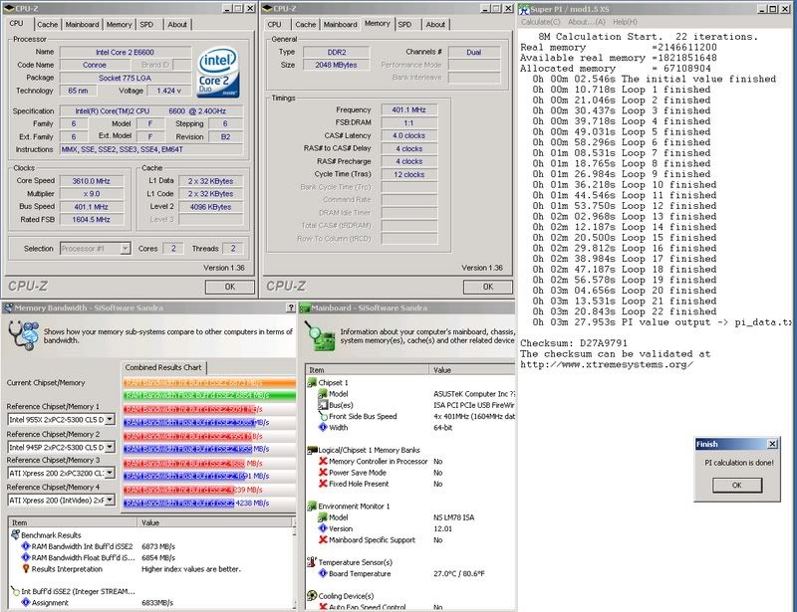Click red X beside Mainboard Specific Support
Screen dimensions: 797x612
click(x=323, y=540)
